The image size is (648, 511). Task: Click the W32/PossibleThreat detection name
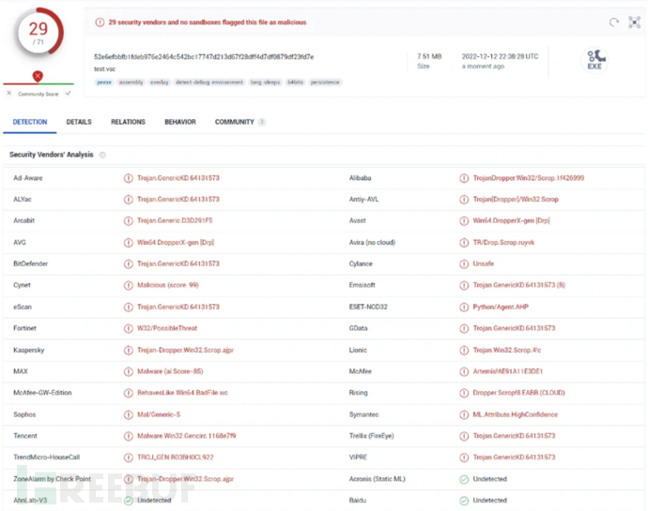[167, 328]
